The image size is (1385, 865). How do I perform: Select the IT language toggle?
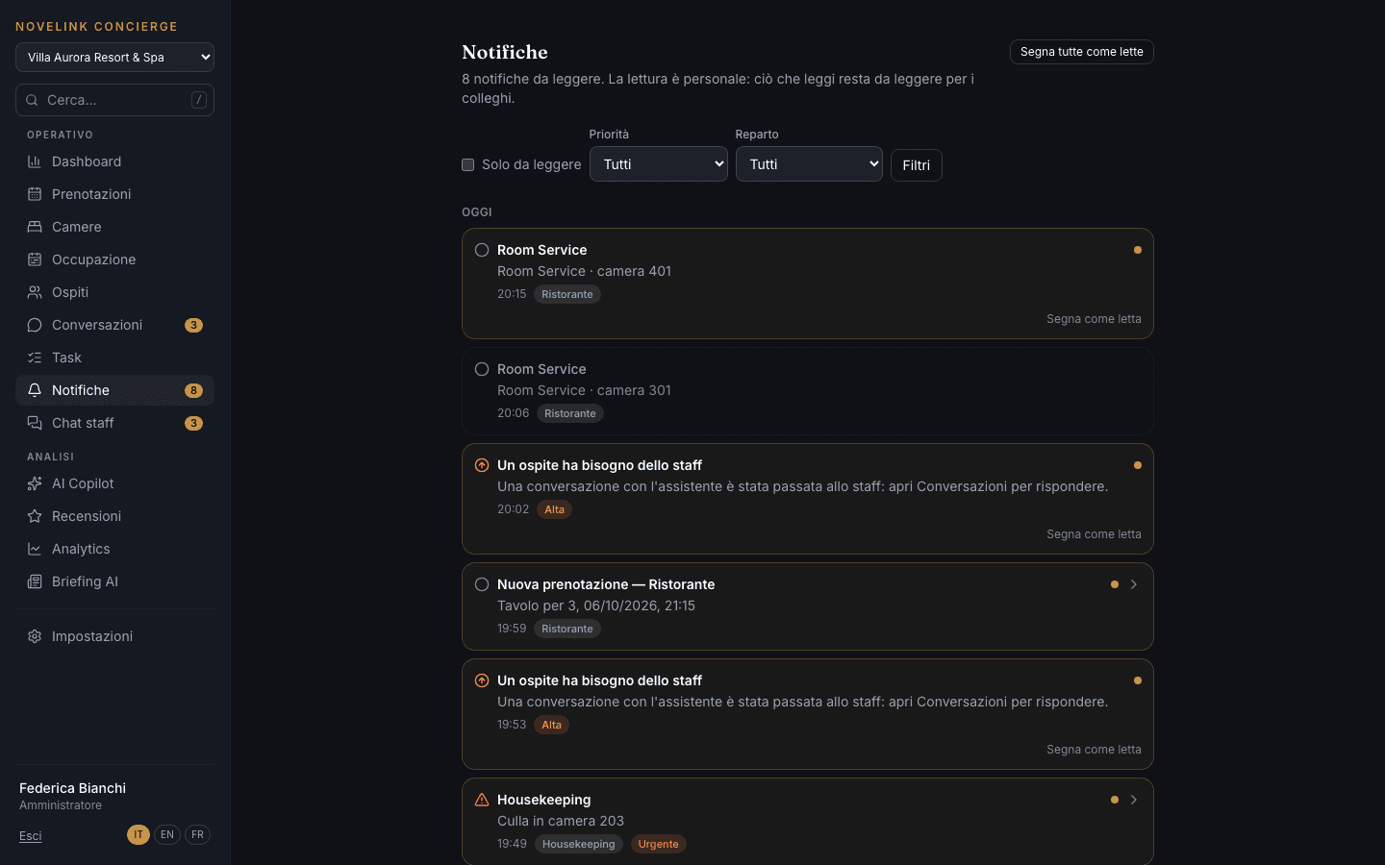(x=138, y=834)
